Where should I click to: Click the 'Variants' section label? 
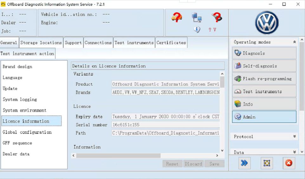83,74
